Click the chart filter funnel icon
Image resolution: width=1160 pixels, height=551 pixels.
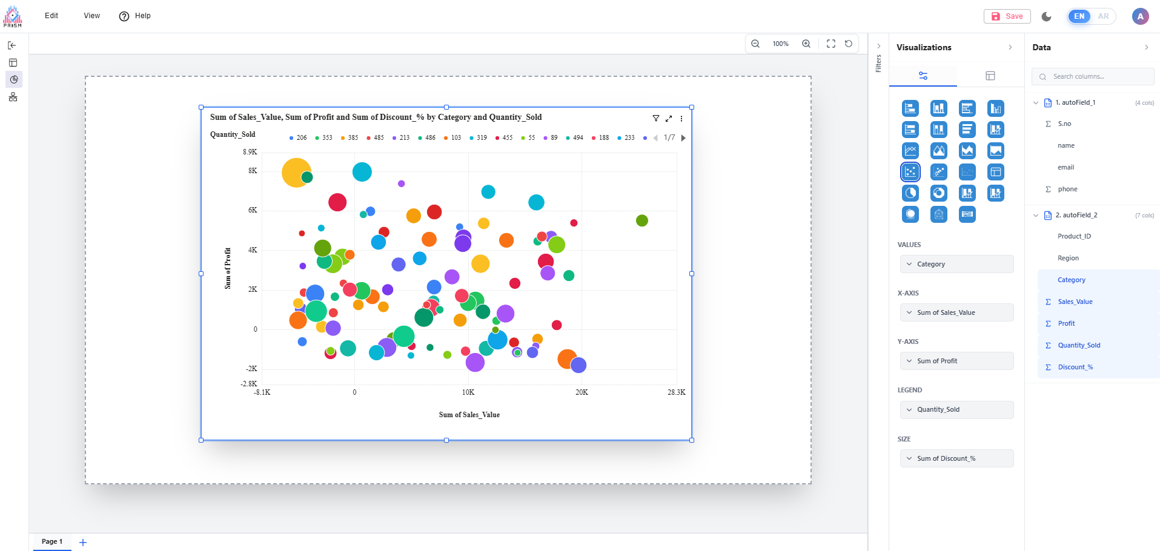coord(655,119)
